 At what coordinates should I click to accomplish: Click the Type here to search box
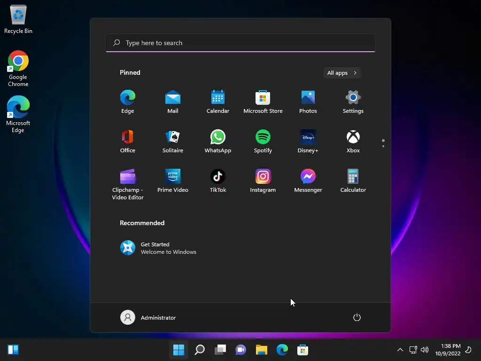click(240, 43)
